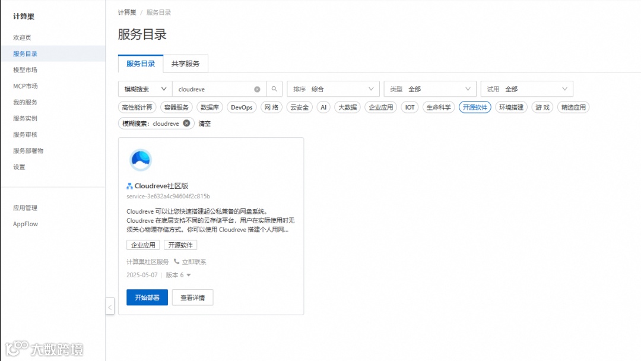641x361 pixels.
Task: Toggle the 大数据 category filter
Action: click(x=347, y=107)
